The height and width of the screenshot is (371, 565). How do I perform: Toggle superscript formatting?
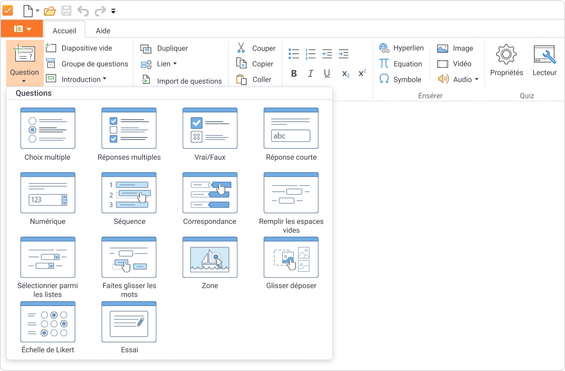pyautogui.click(x=362, y=73)
